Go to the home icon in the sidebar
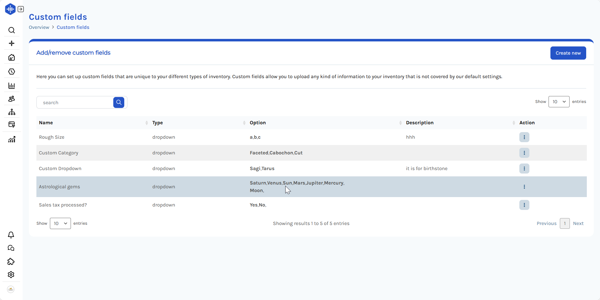 coord(12,57)
